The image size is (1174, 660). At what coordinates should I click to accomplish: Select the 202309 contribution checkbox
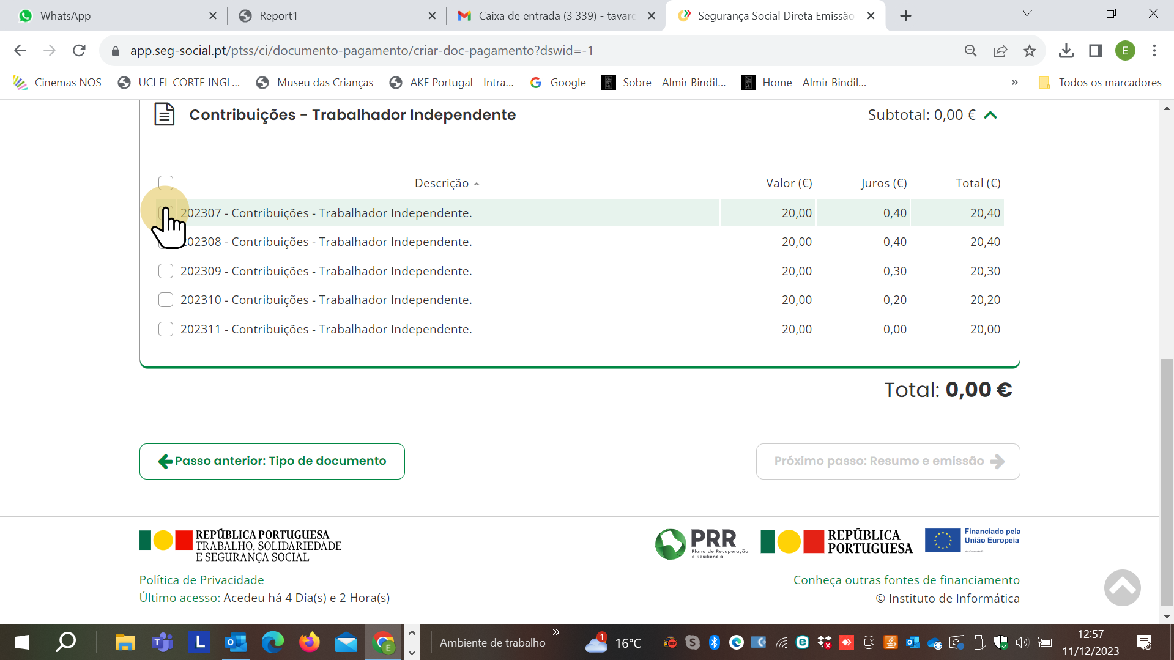(x=166, y=271)
